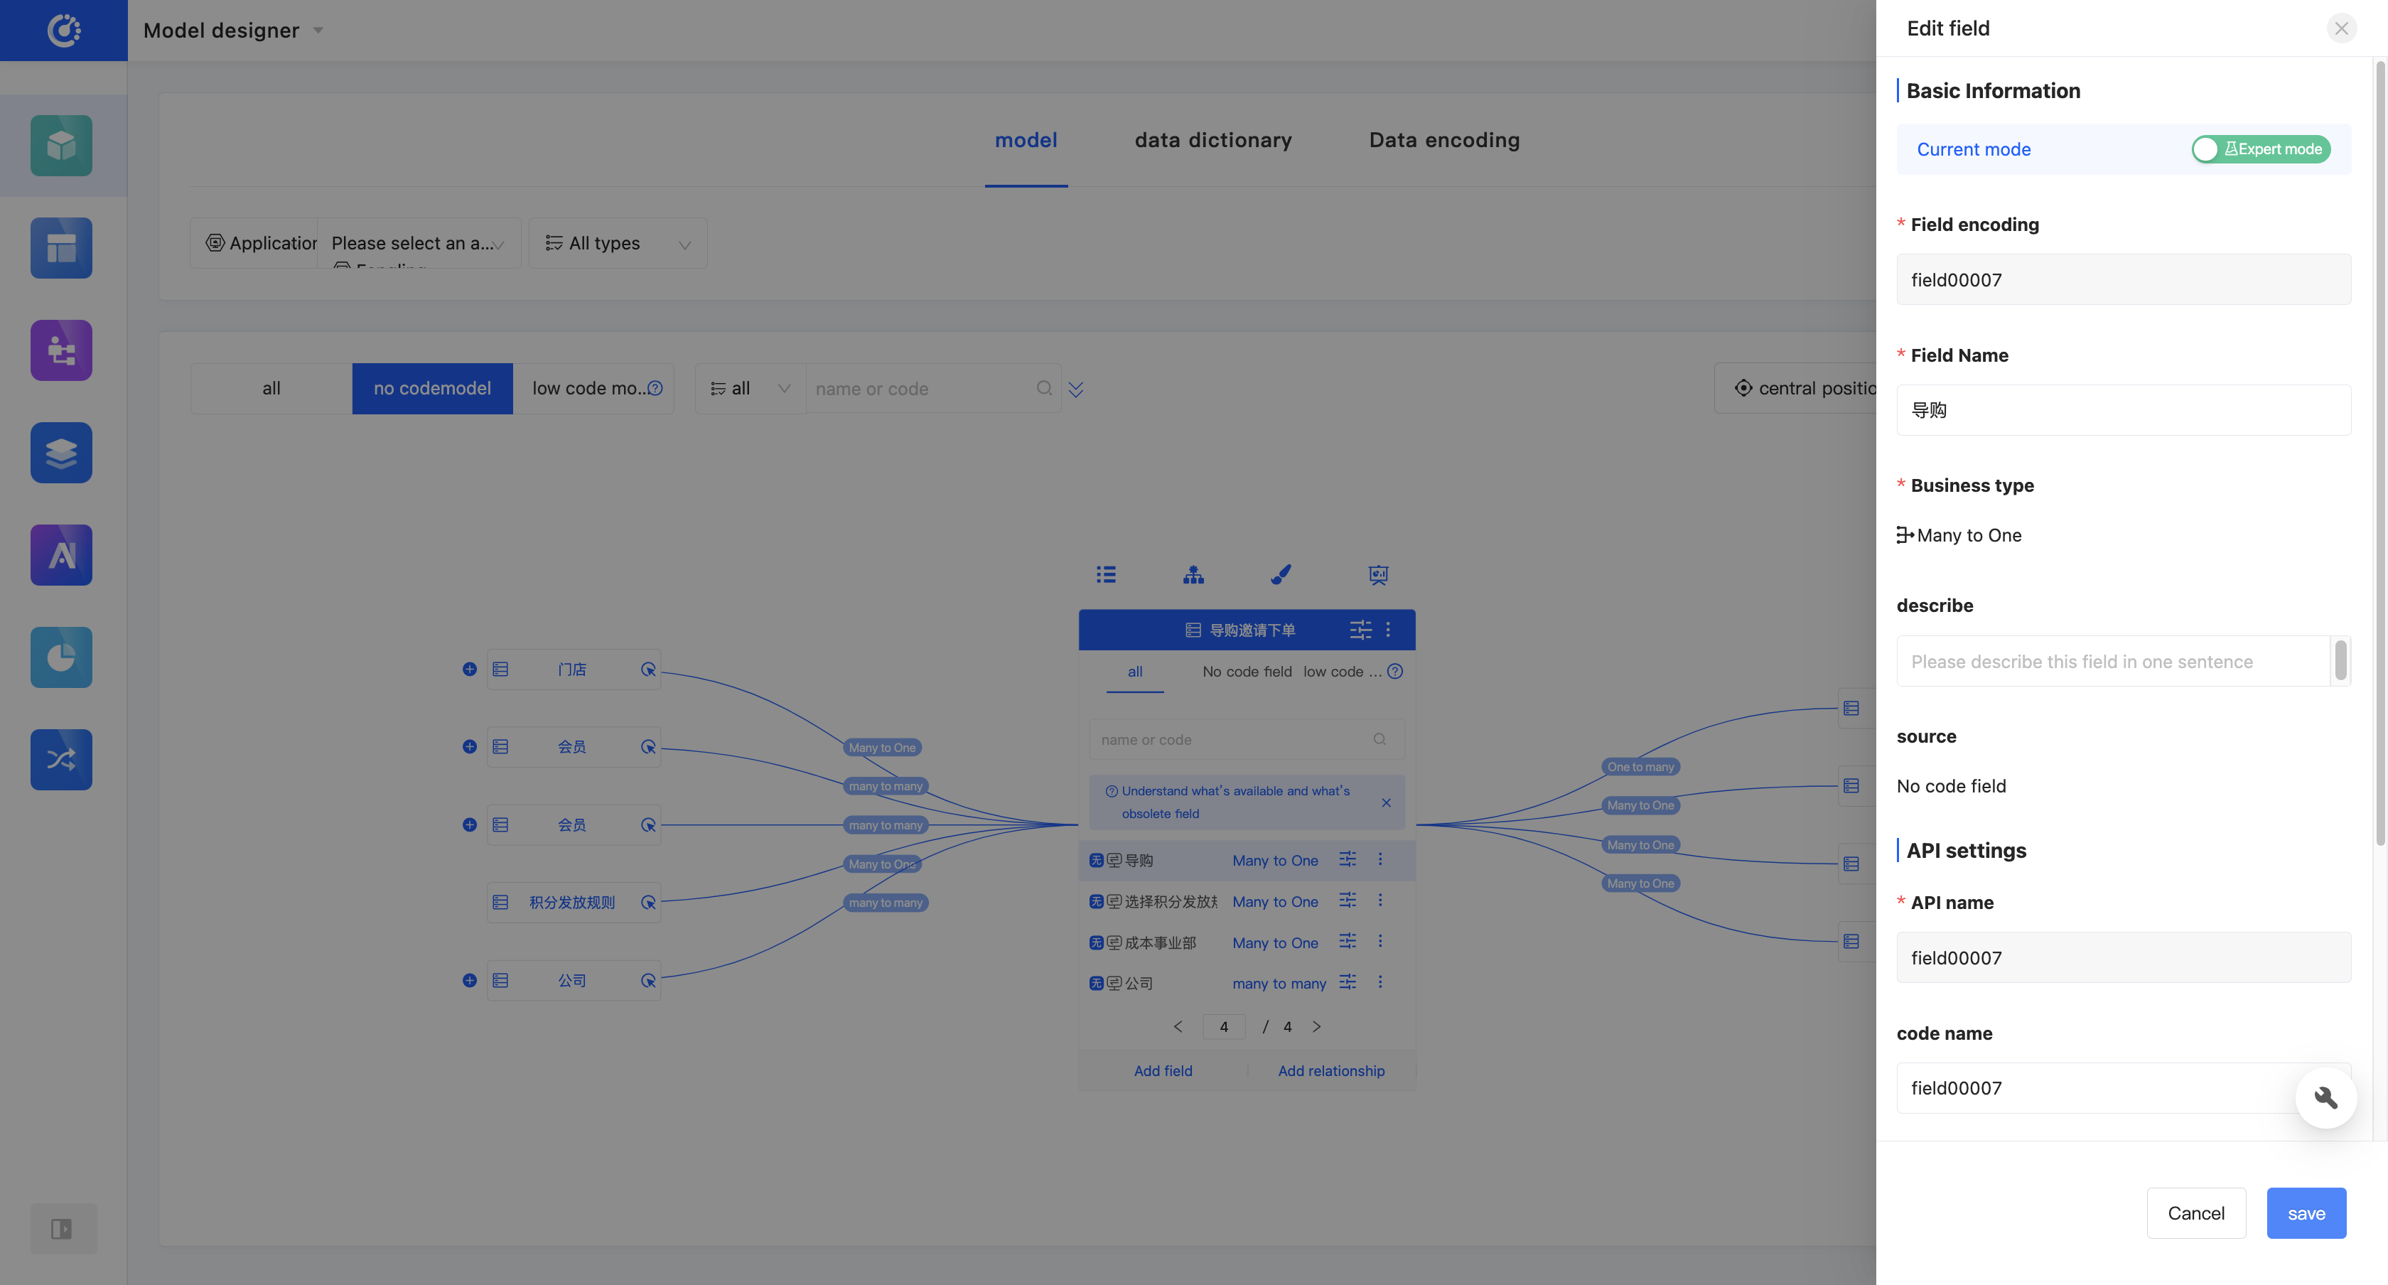This screenshot has width=2388, height=1285.
Task: Select the list view icon above model
Action: tap(1106, 575)
